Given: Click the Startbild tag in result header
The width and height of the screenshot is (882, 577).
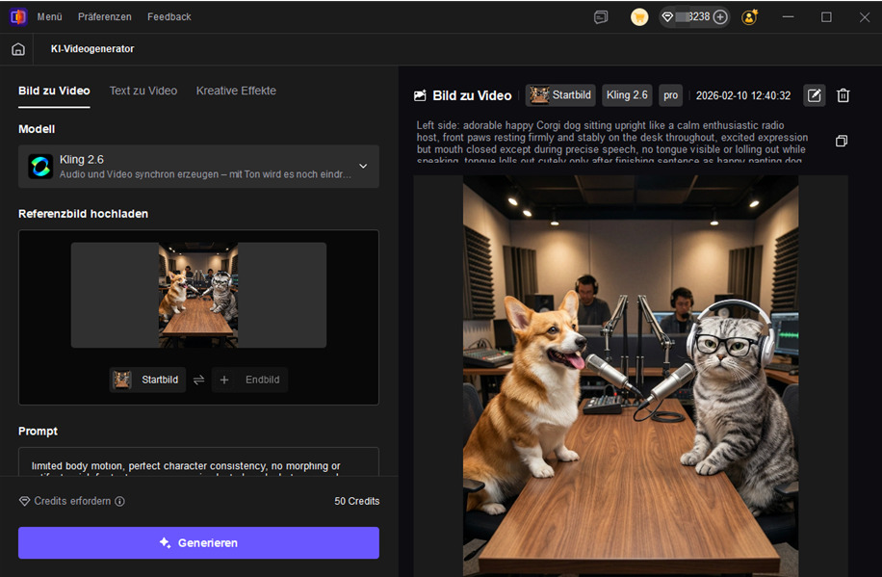Looking at the screenshot, I should coord(560,95).
